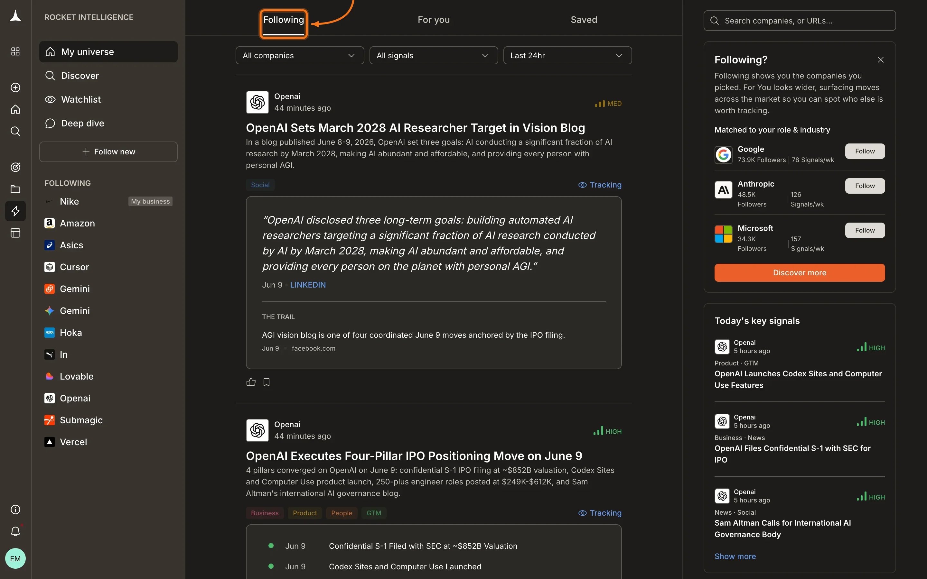Open the EM user avatar
Image resolution: width=927 pixels, height=579 pixels.
coord(15,558)
